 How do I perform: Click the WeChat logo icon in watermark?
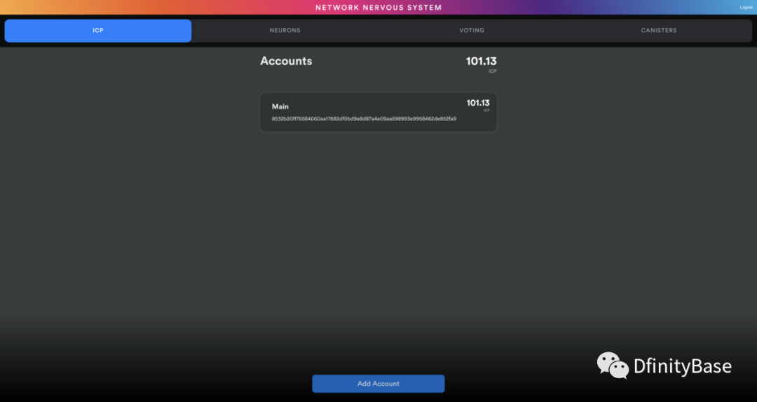[613, 366]
